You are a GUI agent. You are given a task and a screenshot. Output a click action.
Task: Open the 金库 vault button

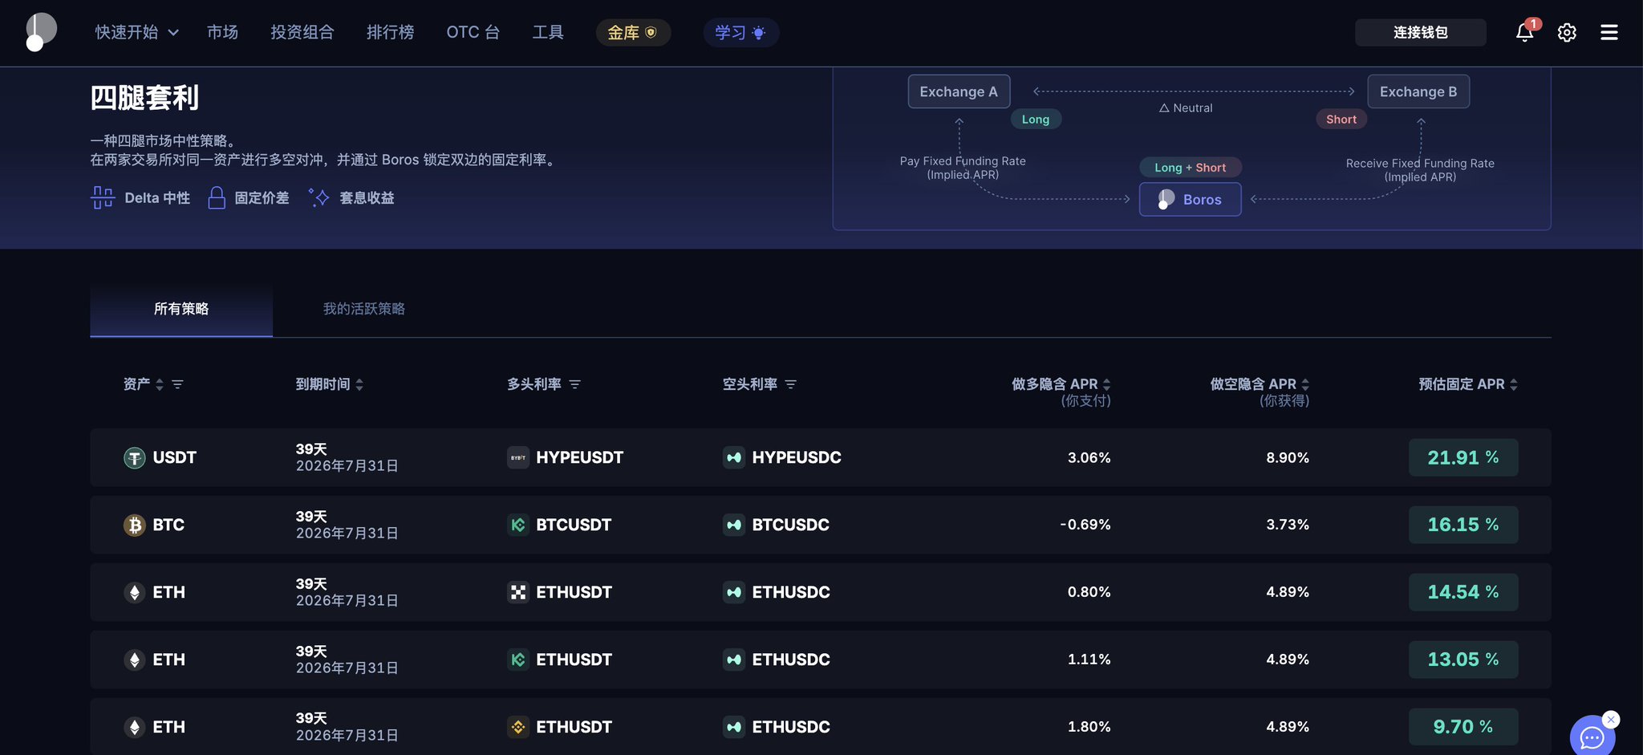pos(633,32)
